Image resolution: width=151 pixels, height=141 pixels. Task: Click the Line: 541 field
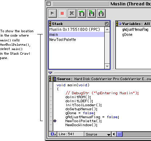click(x=71, y=134)
